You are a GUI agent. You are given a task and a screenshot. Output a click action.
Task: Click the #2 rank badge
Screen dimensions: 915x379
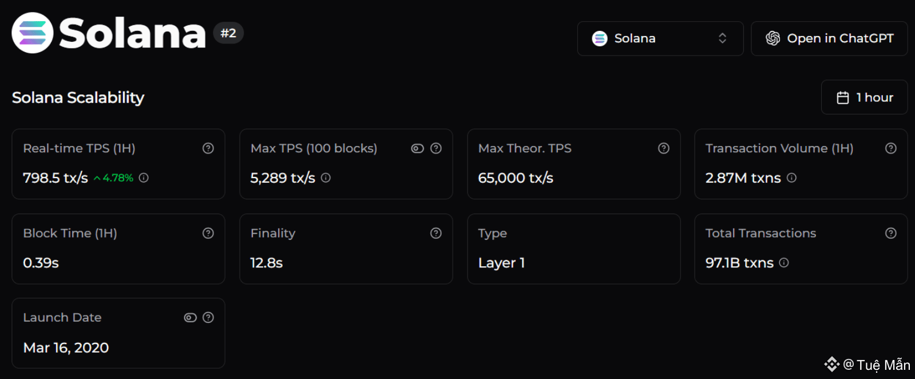coord(228,33)
